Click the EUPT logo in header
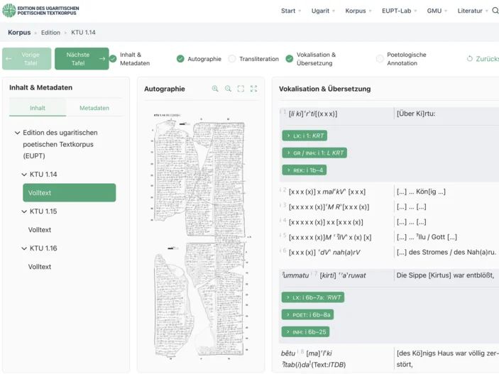Screen dimensions: 499x374 pyautogui.click(x=9, y=11)
